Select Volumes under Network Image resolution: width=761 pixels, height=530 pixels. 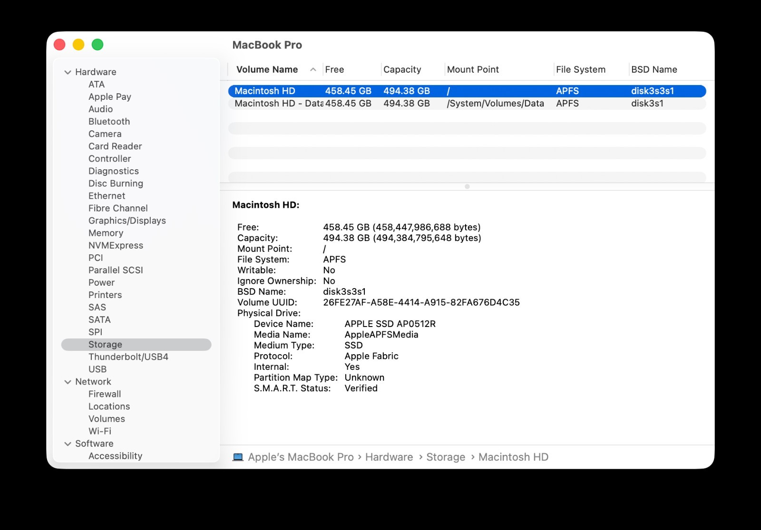107,418
